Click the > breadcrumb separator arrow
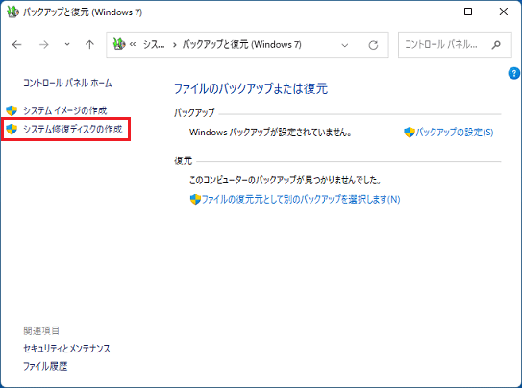Screen dimensions: 522x388 point(174,45)
